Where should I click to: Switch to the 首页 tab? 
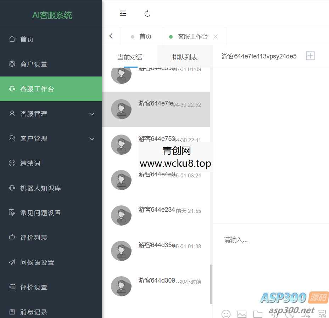[x=145, y=36]
